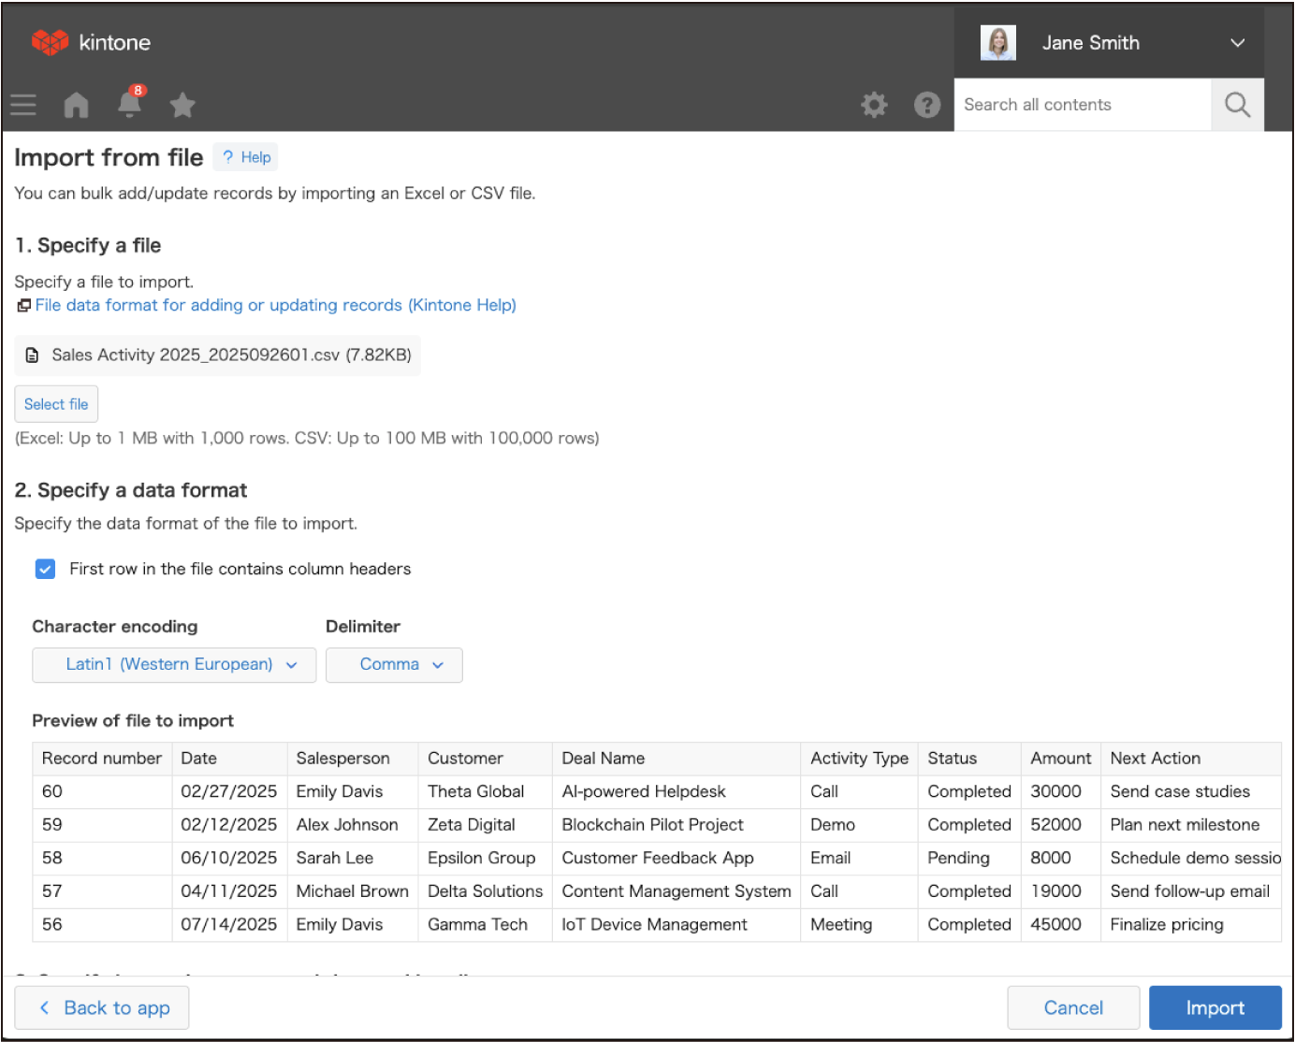Image resolution: width=1295 pixels, height=1042 pixels.
Task: Click the Help link beside the title
Action: [246, 157]
